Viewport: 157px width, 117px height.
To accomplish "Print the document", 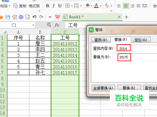I will [x=21, y=17].
